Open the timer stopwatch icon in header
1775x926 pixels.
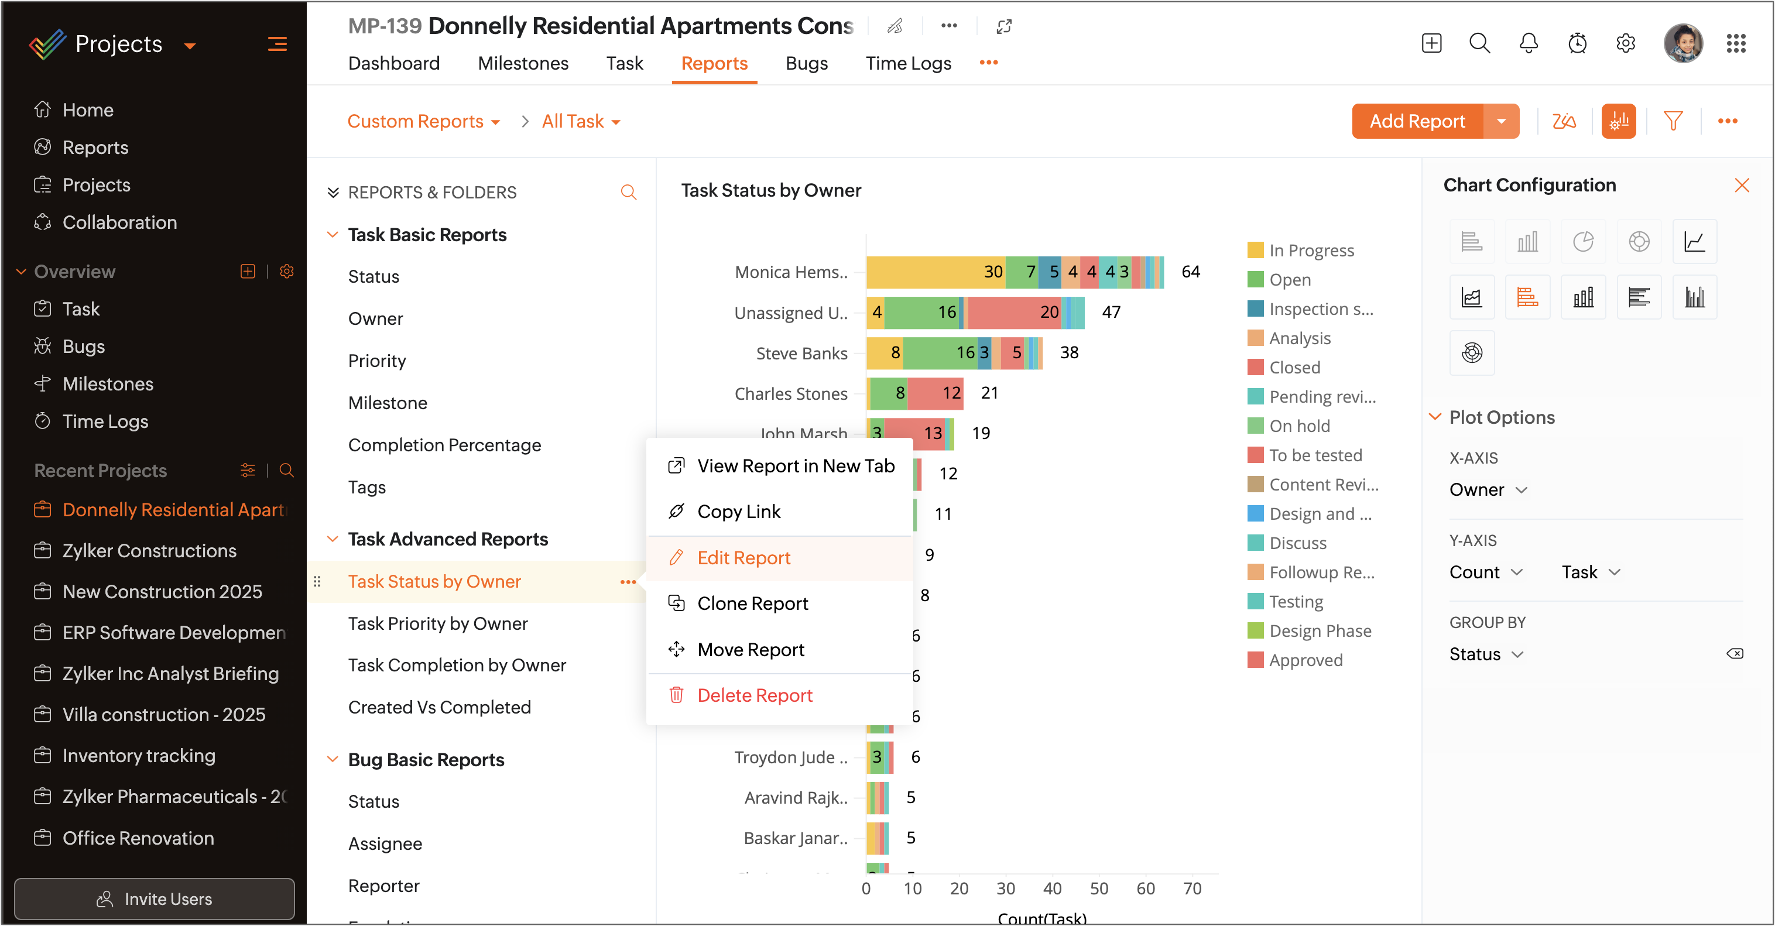tap(1577, 43)
